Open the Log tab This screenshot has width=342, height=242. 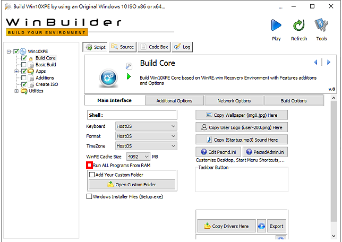182,47
